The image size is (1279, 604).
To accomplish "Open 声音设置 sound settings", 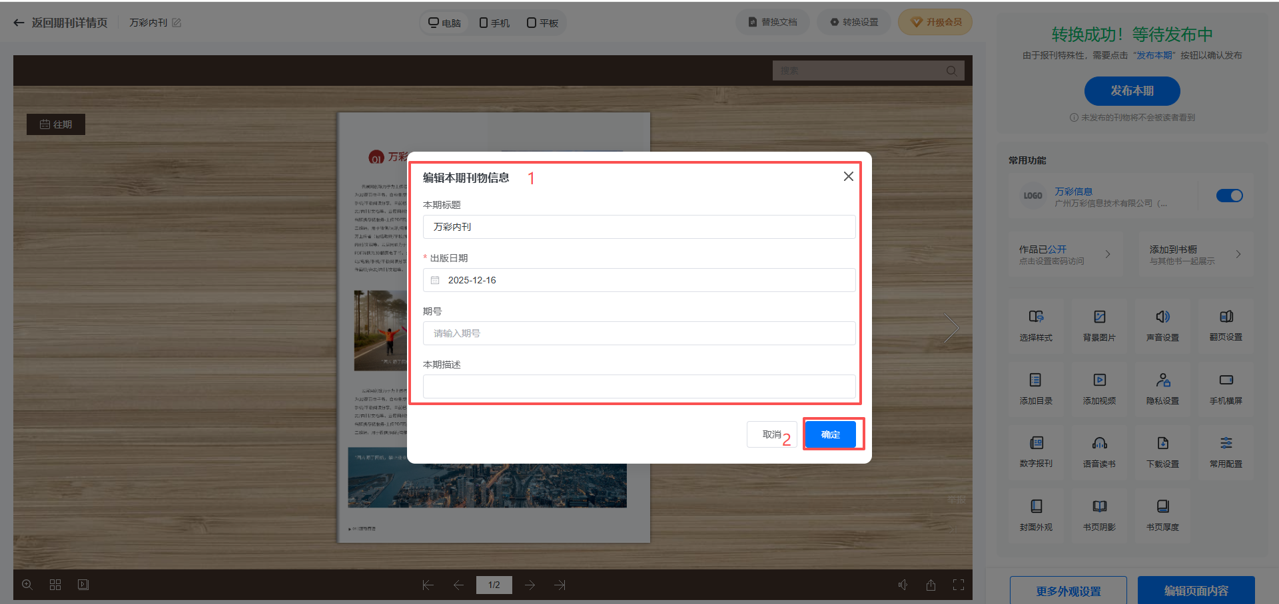I will point(1162,317).
